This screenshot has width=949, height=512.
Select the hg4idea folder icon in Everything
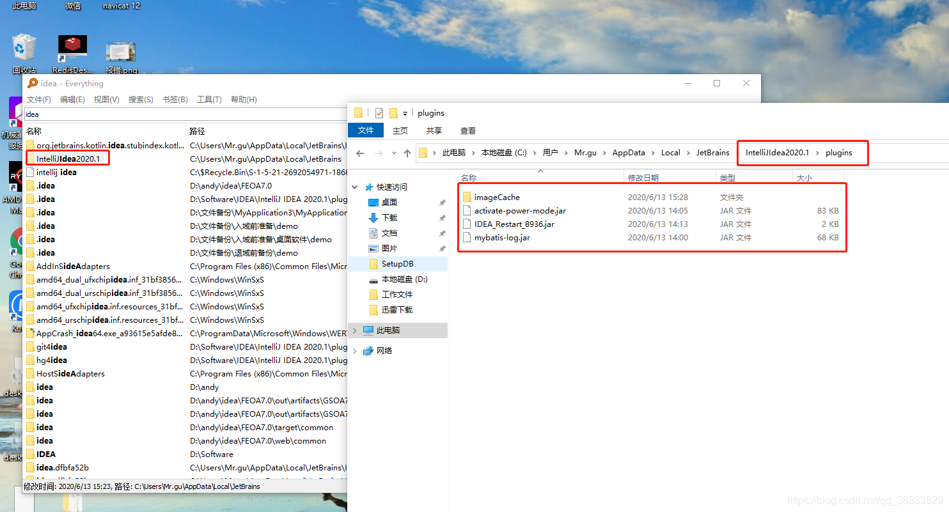click(x=30, y=360)
